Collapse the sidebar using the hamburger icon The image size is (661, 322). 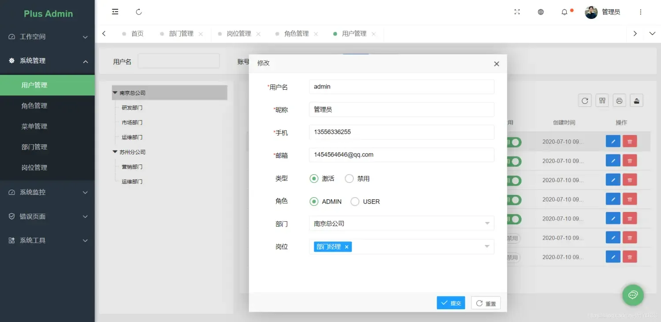[x=115, y=12]
